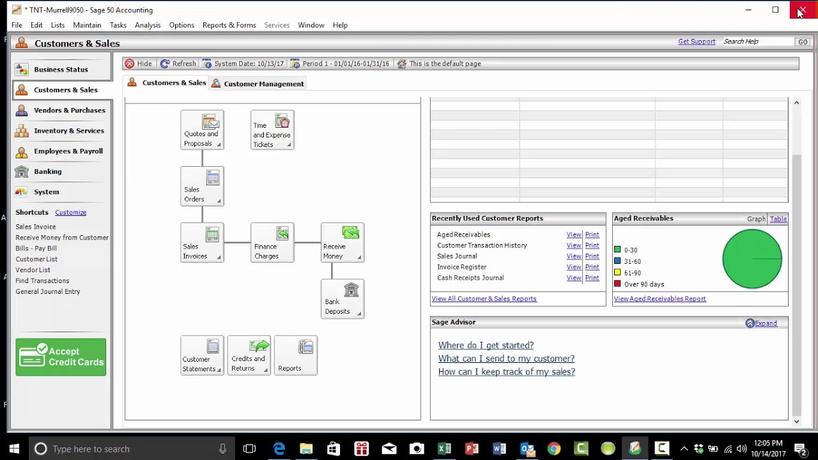Click the Aged Receivables pie chart
818x460 pixels.
click(752, 259)
